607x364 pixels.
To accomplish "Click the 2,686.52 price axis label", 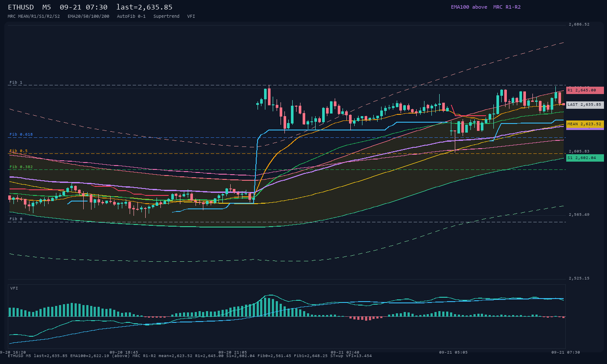I will click(579, 24).
